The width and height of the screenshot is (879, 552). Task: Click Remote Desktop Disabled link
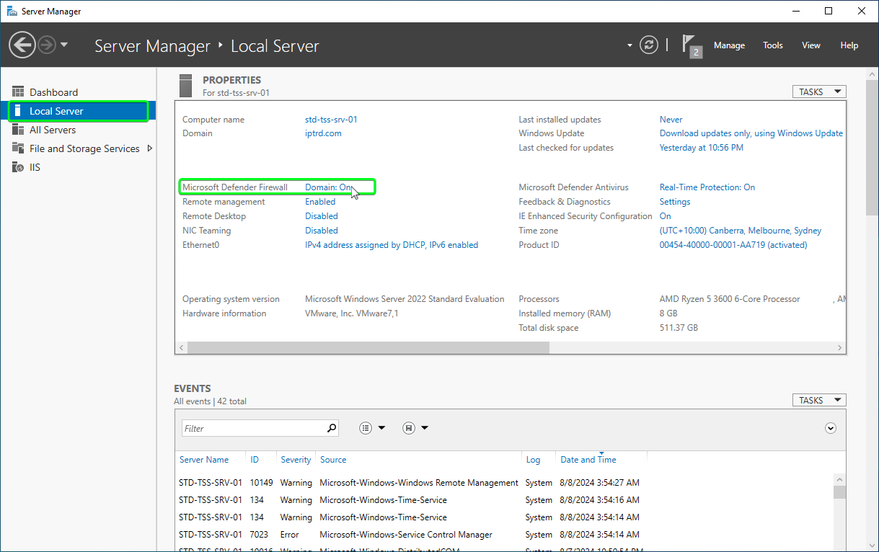coord(322,216)
